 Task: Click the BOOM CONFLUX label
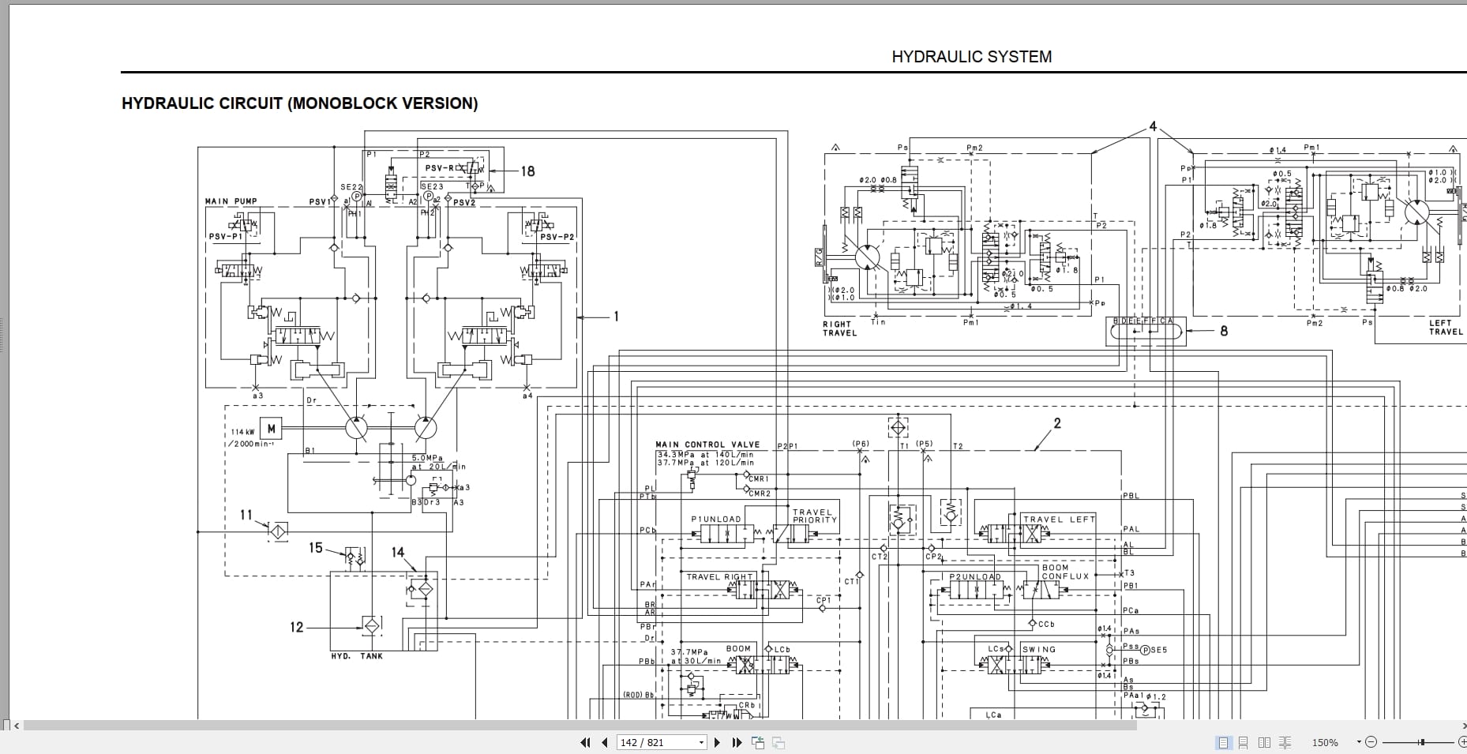tap(1065, 572)
